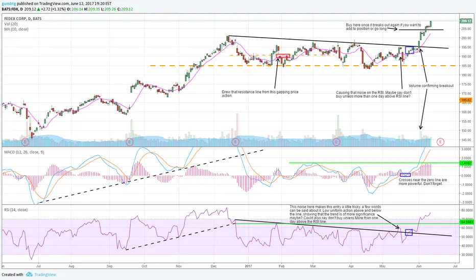Select the MA (10, close) indicator legend

coord(16,30)
